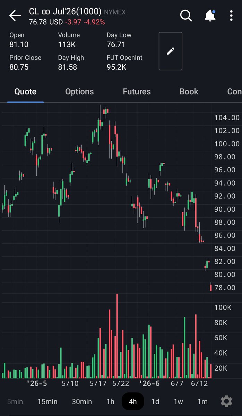Tap the change value -3.97 -4.92%
242x416 pixels.
coord(85,22)
